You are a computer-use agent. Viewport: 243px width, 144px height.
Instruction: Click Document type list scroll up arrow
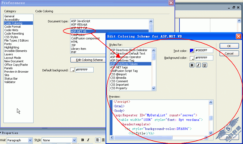[151, 21]
